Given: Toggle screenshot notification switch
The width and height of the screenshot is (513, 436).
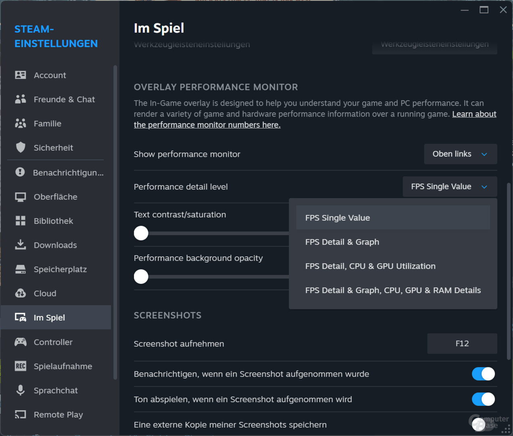Looking at the screenshot, I should click(x=483, y=374).
